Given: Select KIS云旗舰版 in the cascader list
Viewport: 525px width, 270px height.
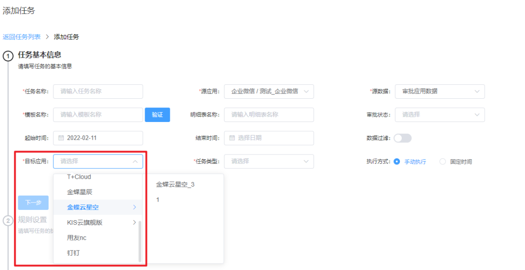Looking at the screenshot, I should [x=98, y=223].
